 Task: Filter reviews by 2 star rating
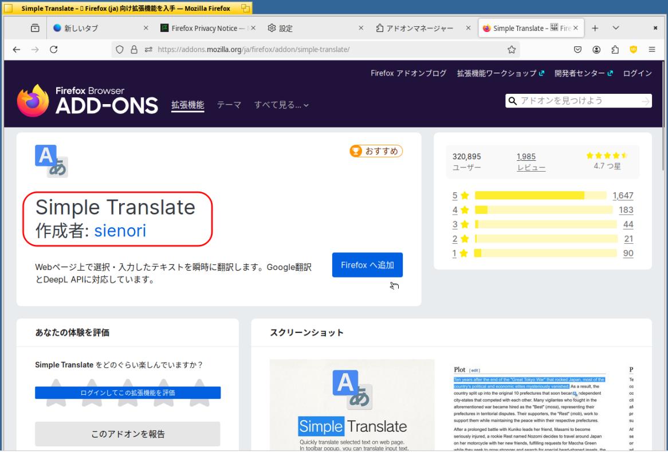click(x=461, y=239)
